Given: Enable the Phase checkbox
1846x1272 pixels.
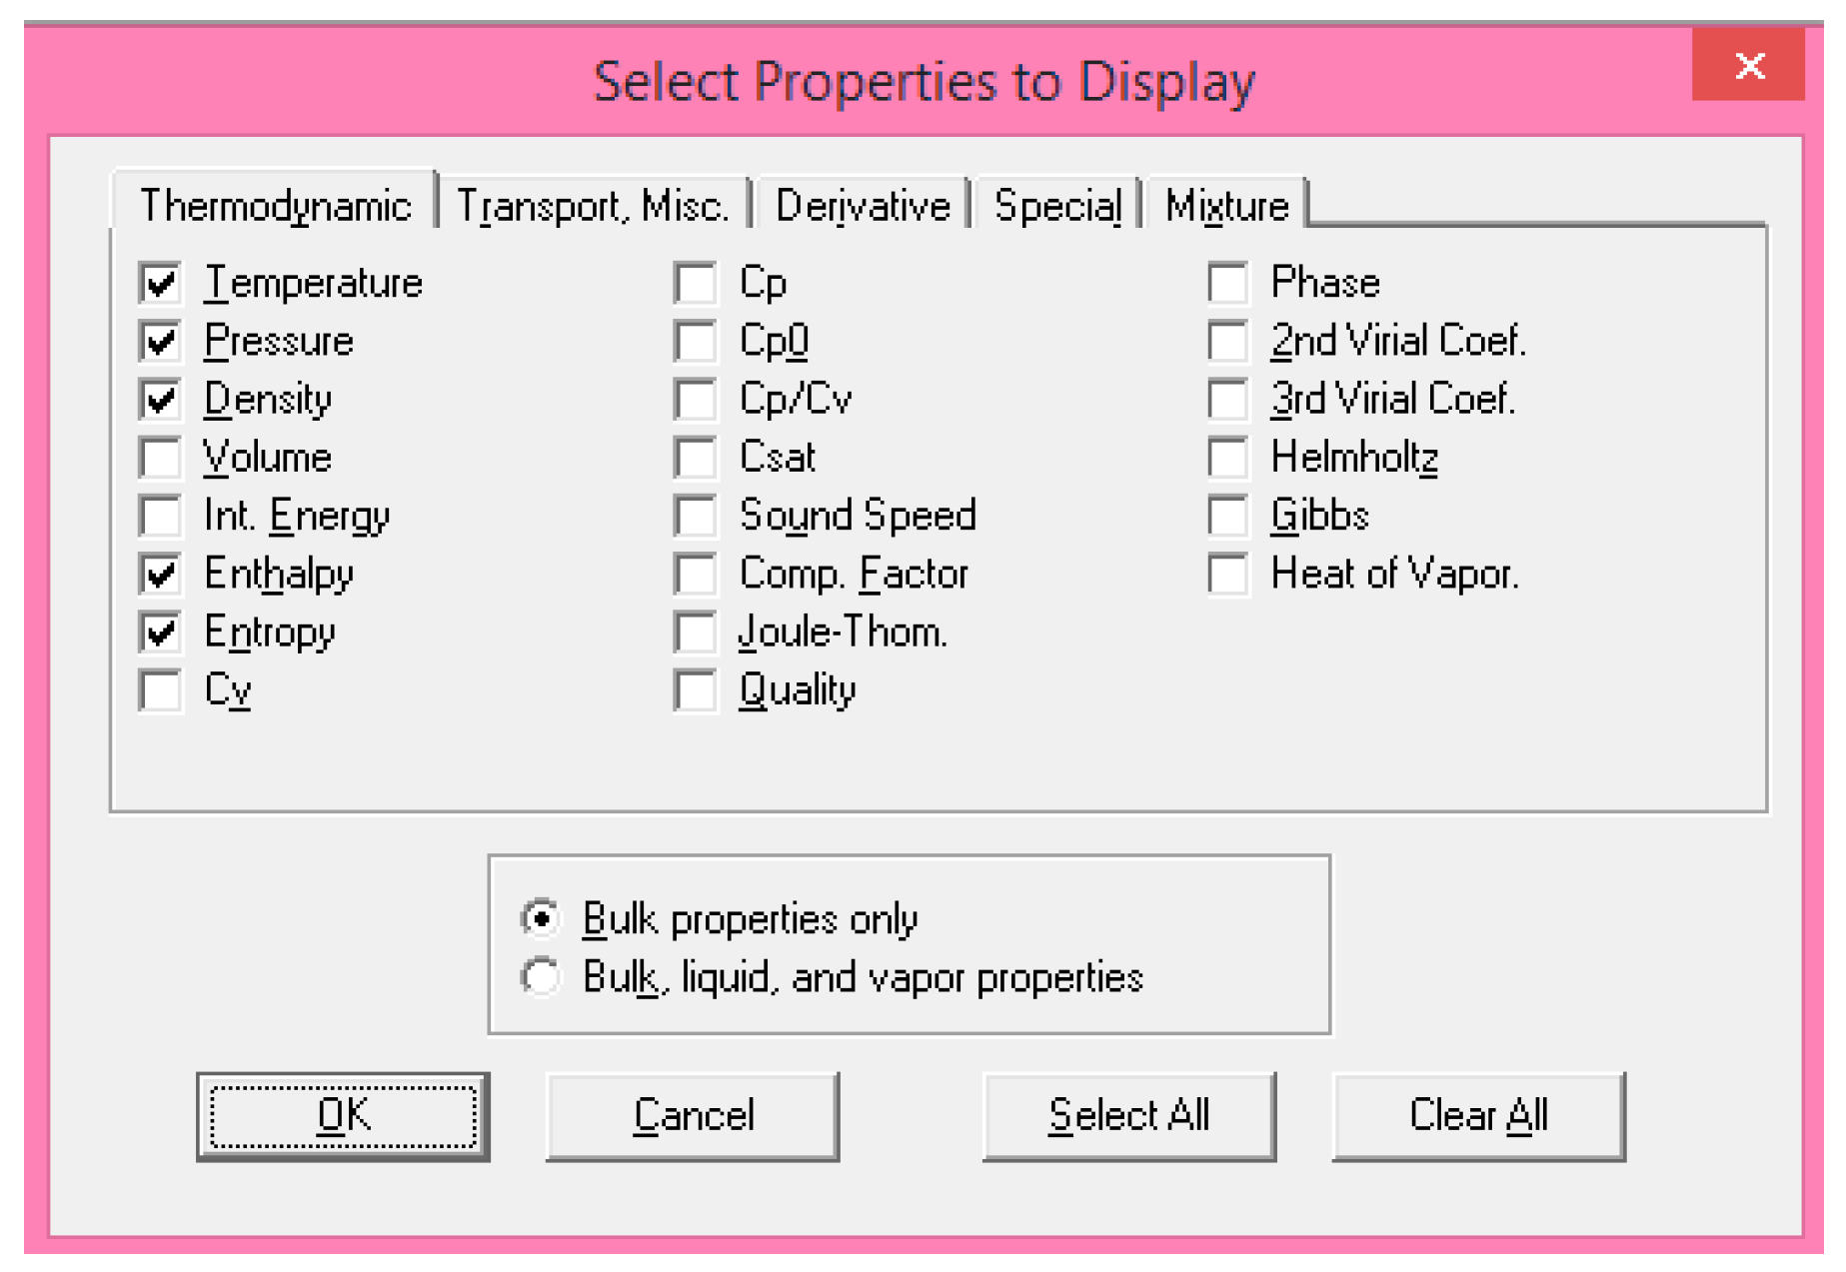Looking at the screenshot, I should pyautogui.click(x=1228, y=283).
